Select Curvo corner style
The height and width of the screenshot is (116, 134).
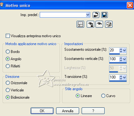click(x=103, y=96)
